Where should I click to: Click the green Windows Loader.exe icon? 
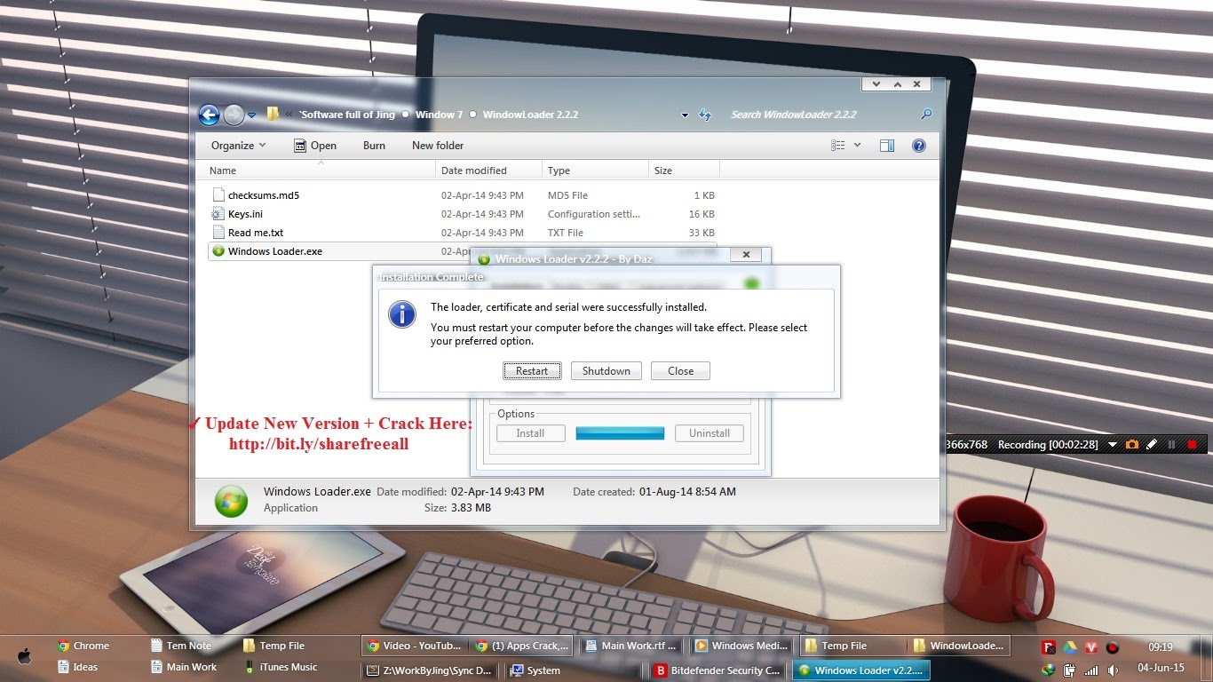tap(218, 251)
